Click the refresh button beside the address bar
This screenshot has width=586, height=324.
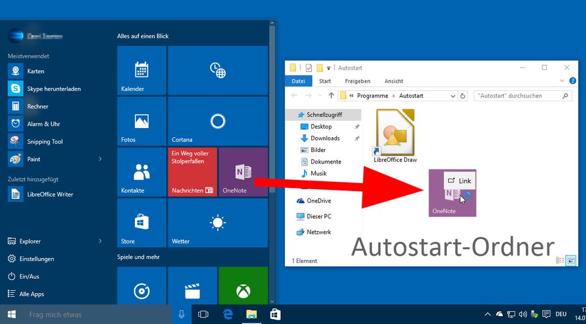pyautogui.click(x=463, y=96)
